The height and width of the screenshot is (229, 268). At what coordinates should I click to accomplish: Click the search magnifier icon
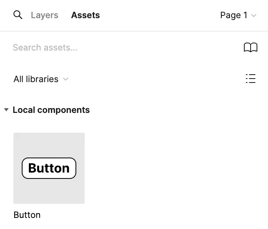click(18, 15)
